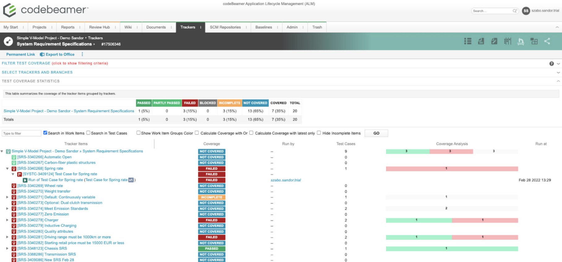Click the microscope test coverage icon

click(521, 41)
